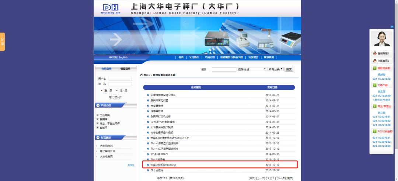
Task: Click the document icon beside SY-Ab各项操作
Action: (148, 154)
